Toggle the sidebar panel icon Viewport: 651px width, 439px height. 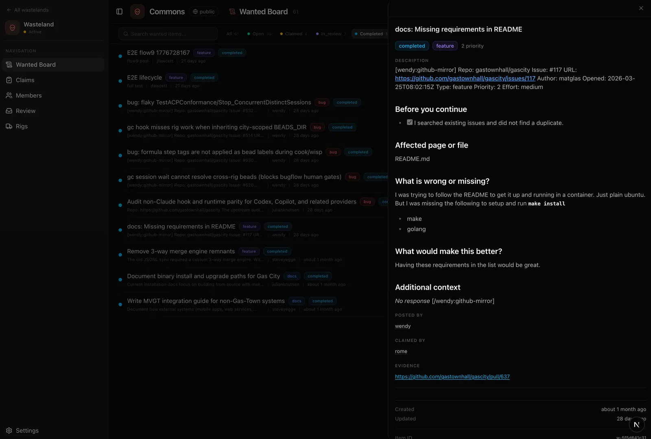point(119,11)
